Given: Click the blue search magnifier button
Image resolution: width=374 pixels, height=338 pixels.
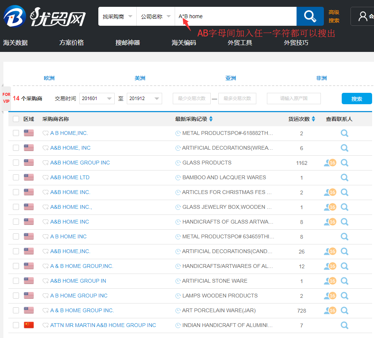Looking at the screenshot, I should (310, 16).
